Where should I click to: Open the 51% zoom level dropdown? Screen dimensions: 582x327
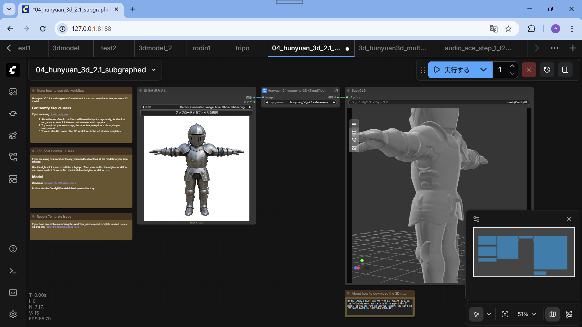(x=527, y=314)
